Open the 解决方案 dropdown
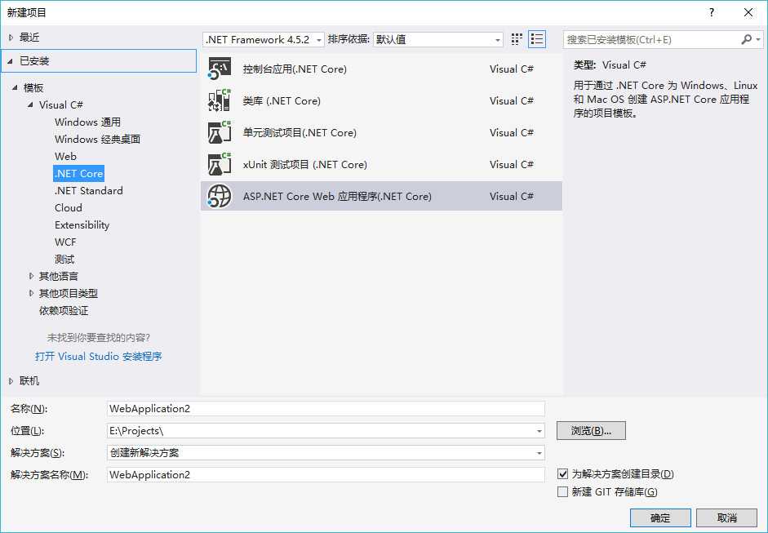This screenshot has width=768, height=533. (x=326, y=453)
